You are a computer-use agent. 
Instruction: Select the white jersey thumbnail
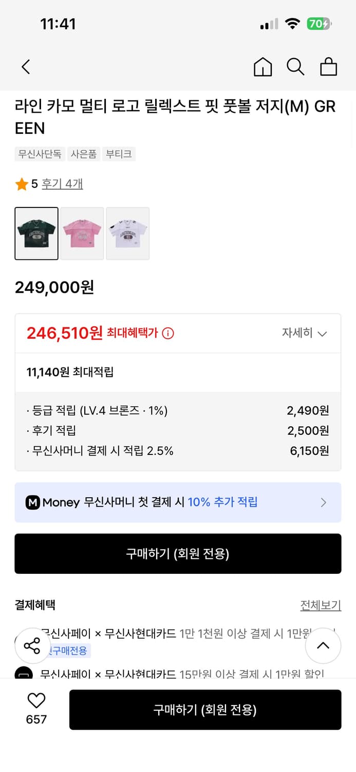[x=127, y=234]
